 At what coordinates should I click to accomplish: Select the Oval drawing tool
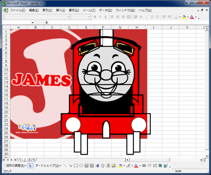[81, 166]
